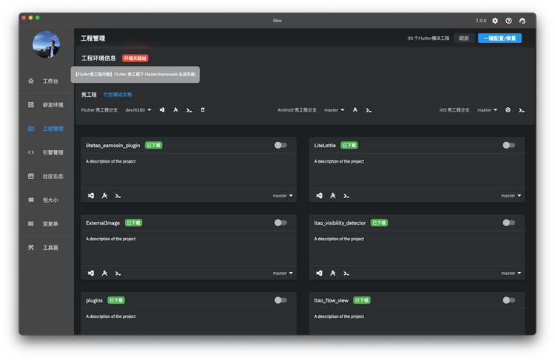Open LiteLottie in Android Studio
Screen dimensions: 555x360
[x=333, y=196]
